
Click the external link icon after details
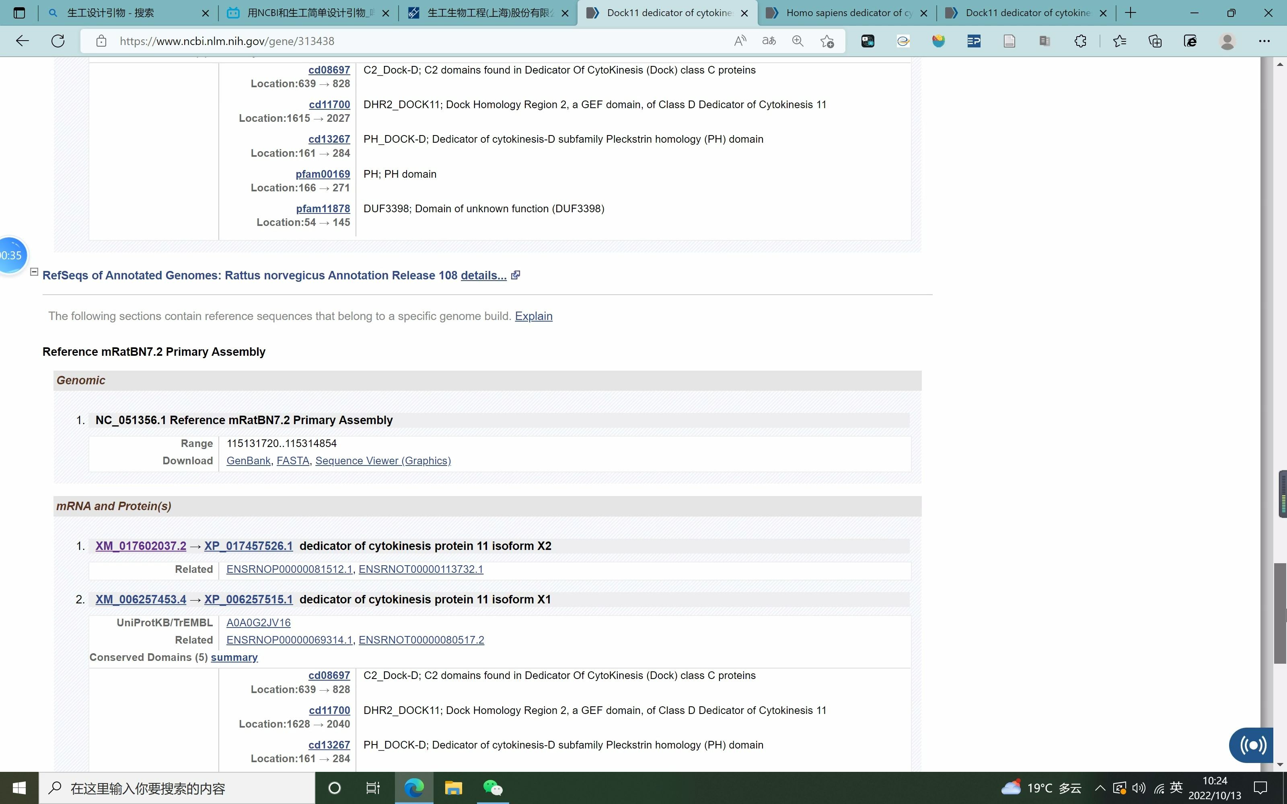[515, 275]
